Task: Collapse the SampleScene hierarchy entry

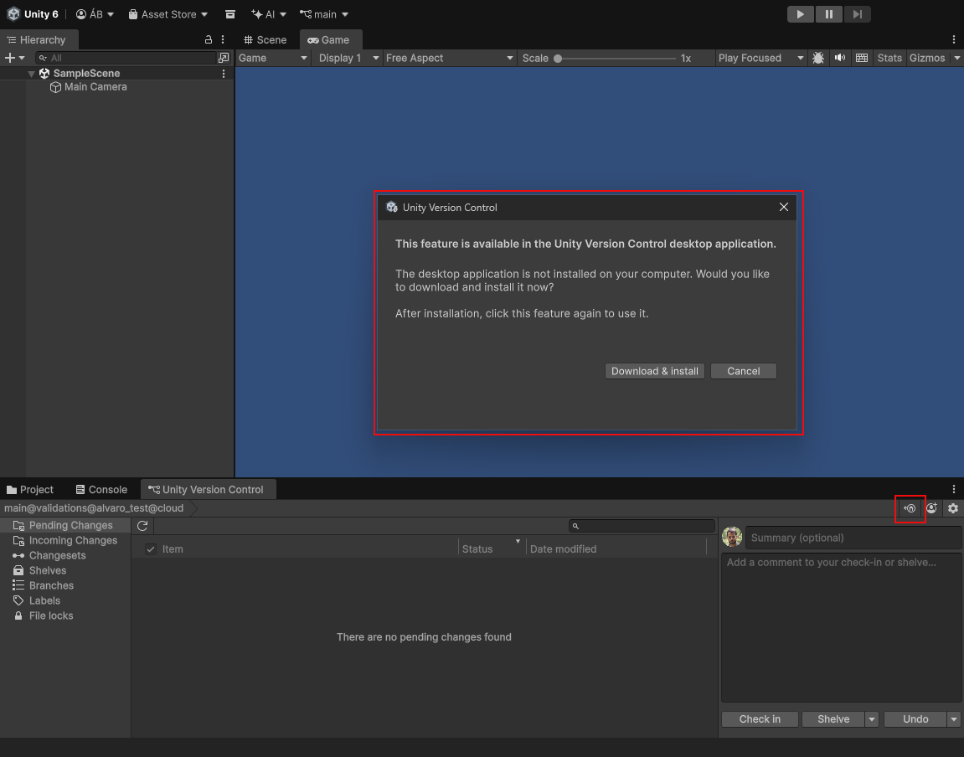Action: [31, 73]
